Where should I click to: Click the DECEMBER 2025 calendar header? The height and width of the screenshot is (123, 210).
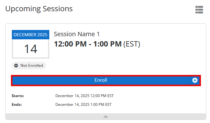pos(31,35)
